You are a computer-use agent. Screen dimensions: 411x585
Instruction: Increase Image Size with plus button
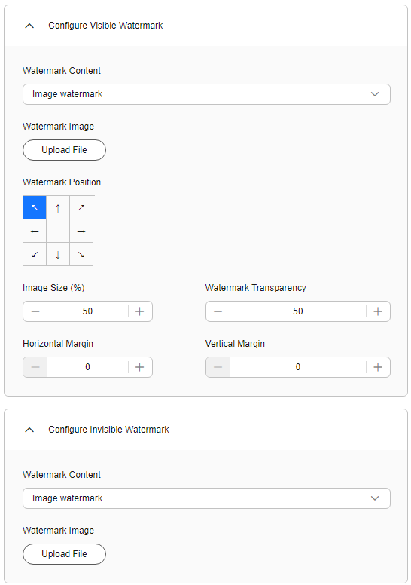click(140, 311)
